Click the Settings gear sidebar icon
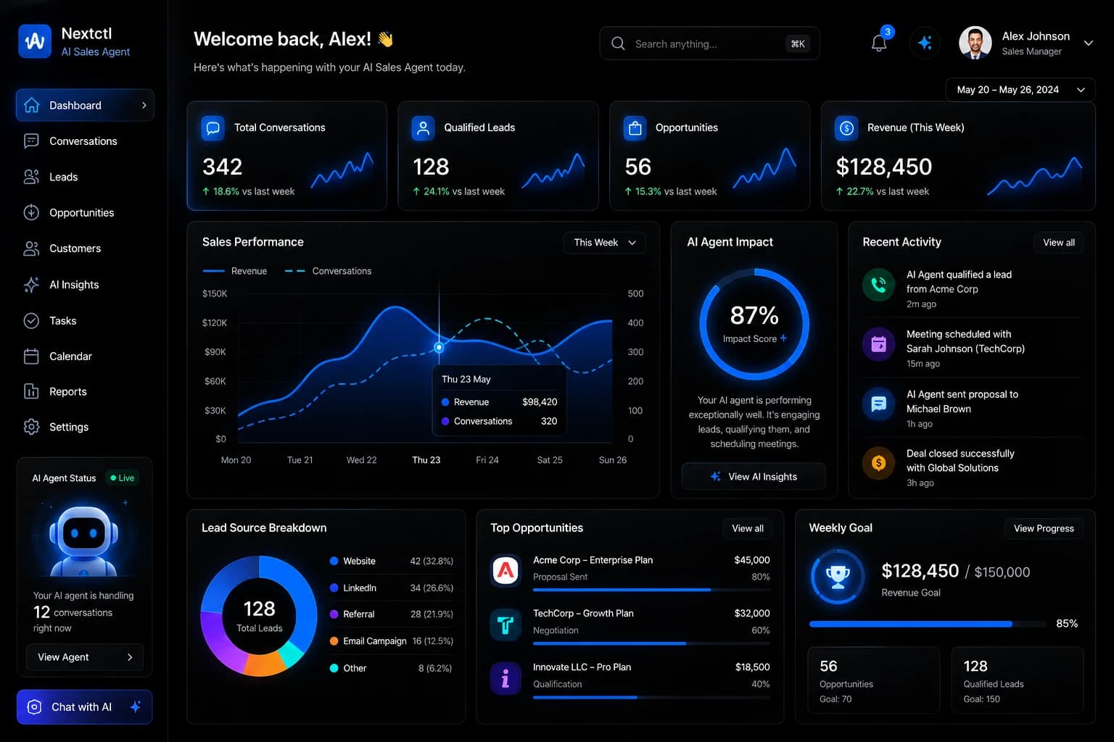1114x742 pixels. (31, 427)
